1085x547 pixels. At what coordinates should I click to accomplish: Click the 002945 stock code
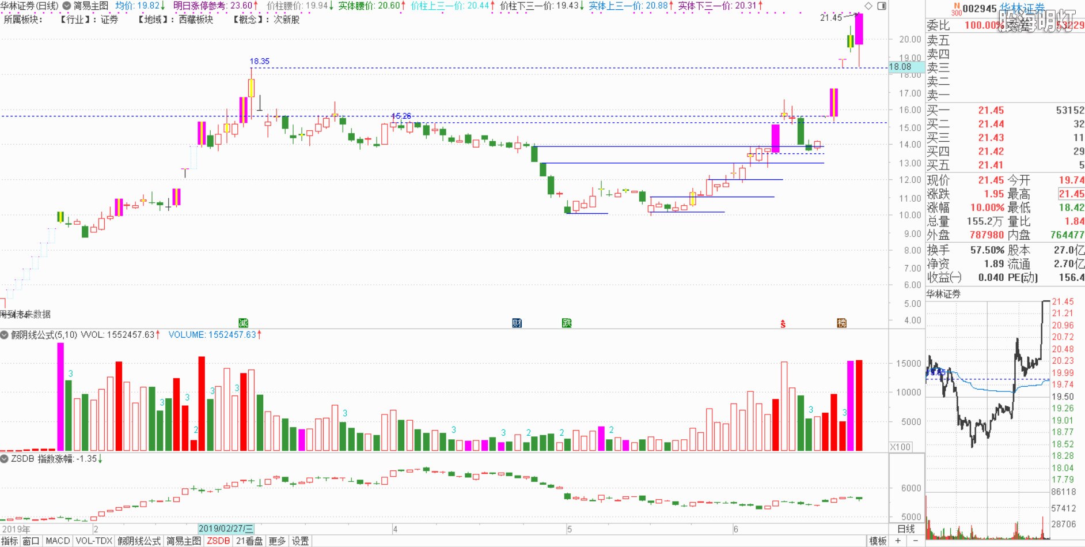coord(980,9)
